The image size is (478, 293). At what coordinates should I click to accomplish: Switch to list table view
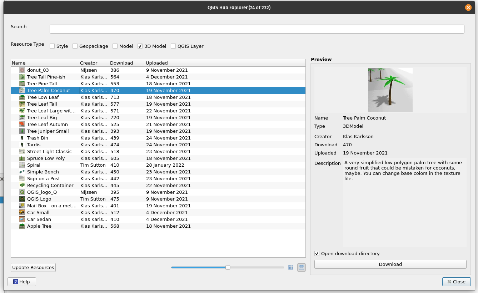click(x=302, y=267)
